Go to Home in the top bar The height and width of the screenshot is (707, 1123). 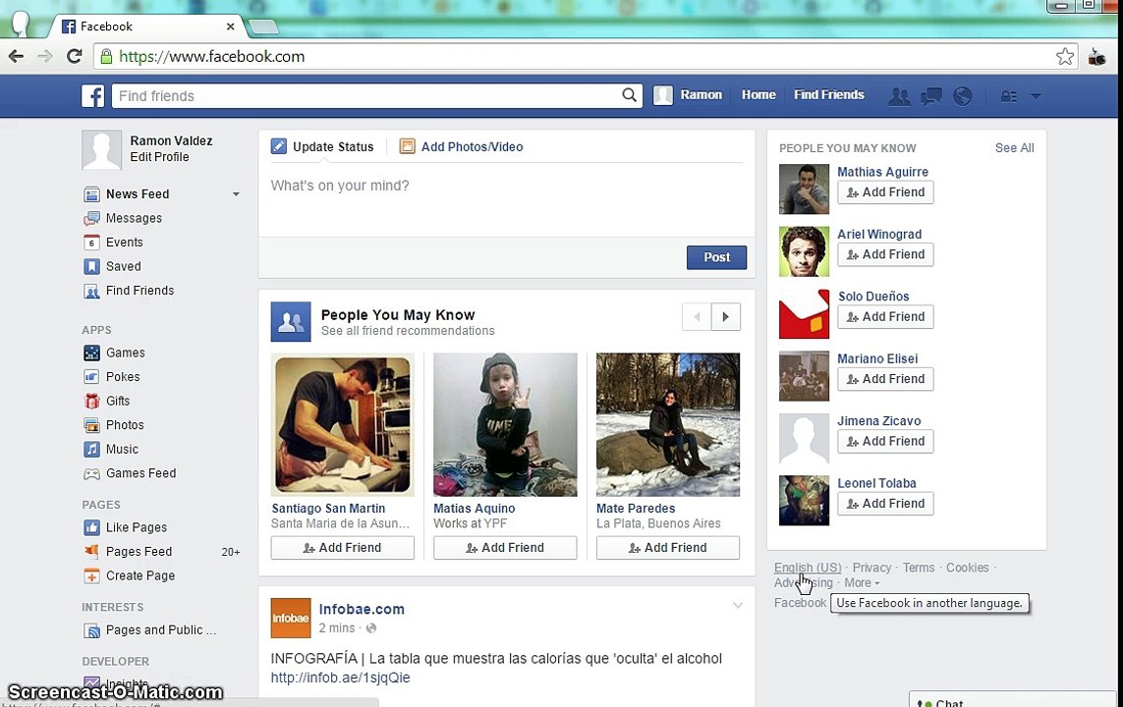coord(758,94)
